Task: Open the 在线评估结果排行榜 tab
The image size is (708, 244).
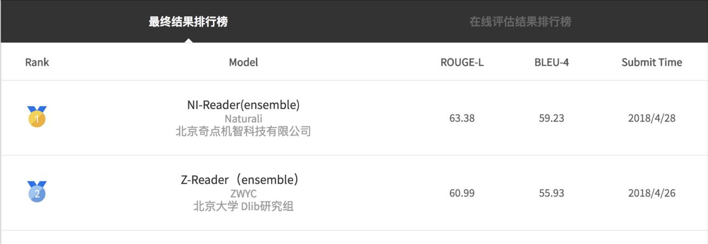Action: pyautogui.click(x=520, y=22)
